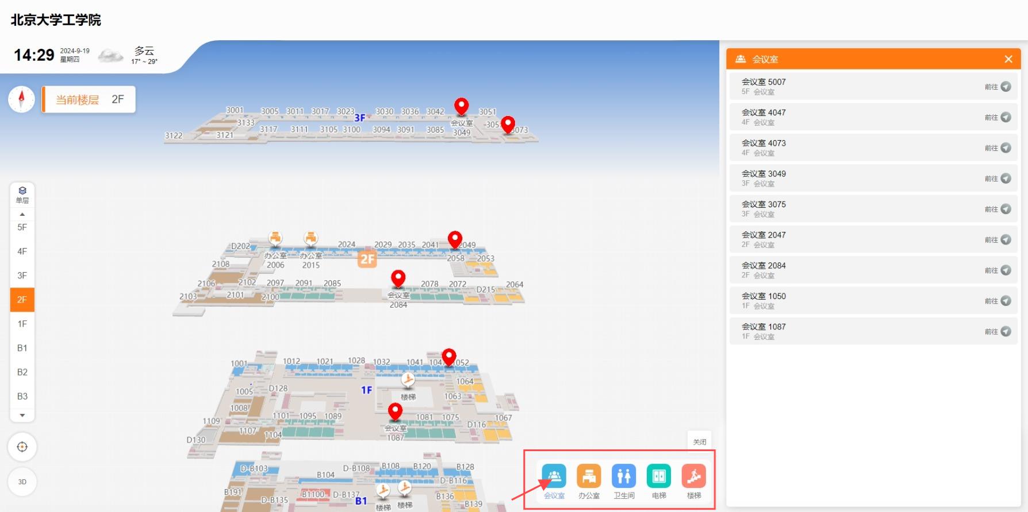The image size is (1028, 512).
Task: Show elevators with the 电梯 icon
Action: [659, 476]
